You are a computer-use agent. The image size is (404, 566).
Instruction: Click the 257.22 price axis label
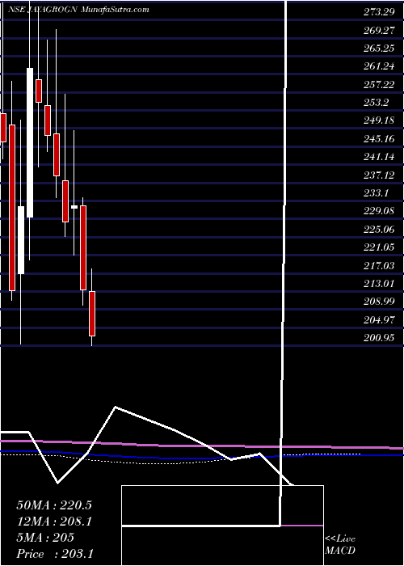tap(379, 84)
